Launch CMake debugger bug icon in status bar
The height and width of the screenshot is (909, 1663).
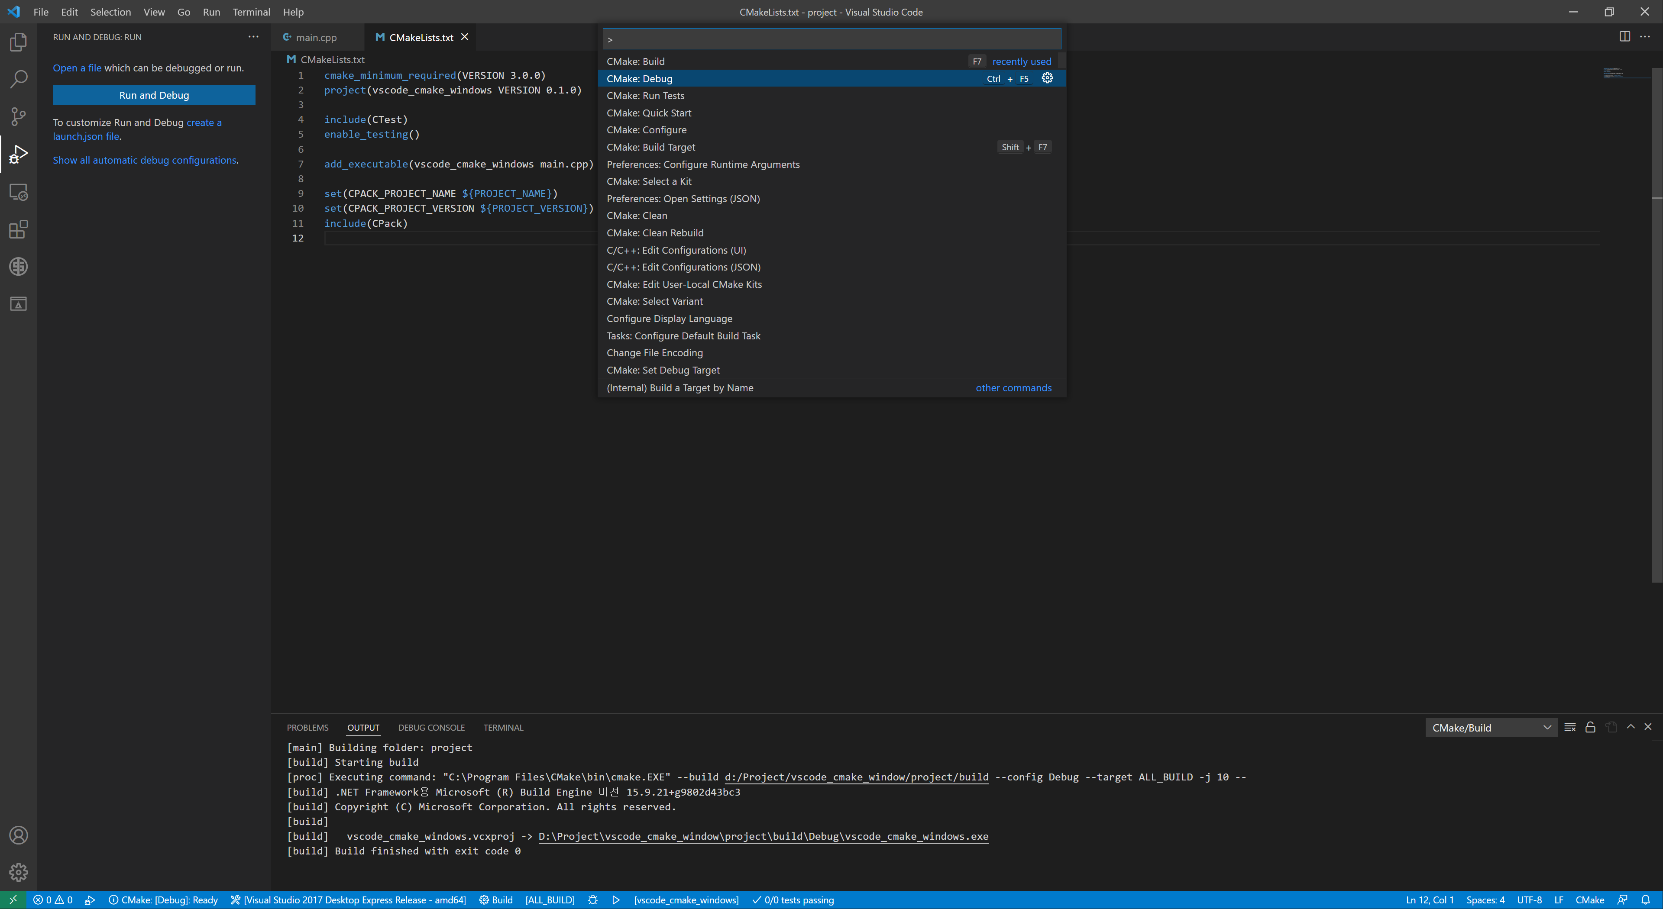coord(592,900)
